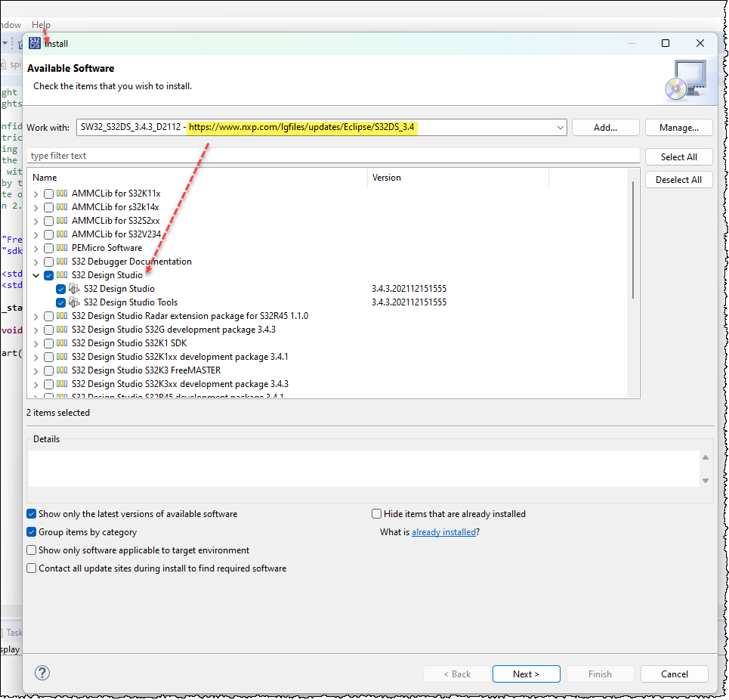Viewport: 729px width, 700px height.
Task: Click the S32 icon in the Install title bar
Action: pos(34,43)
